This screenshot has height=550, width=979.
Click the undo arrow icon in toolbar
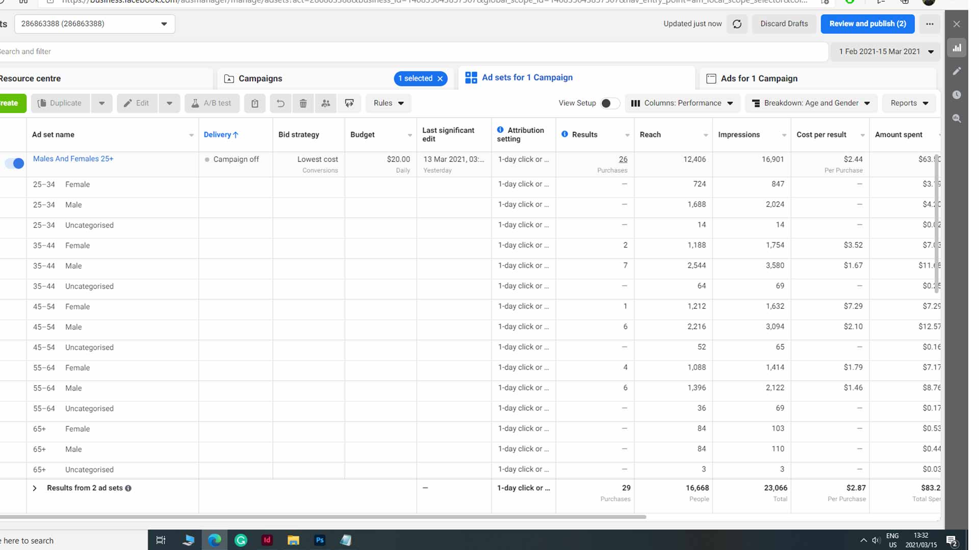click(x=280, y=103)
